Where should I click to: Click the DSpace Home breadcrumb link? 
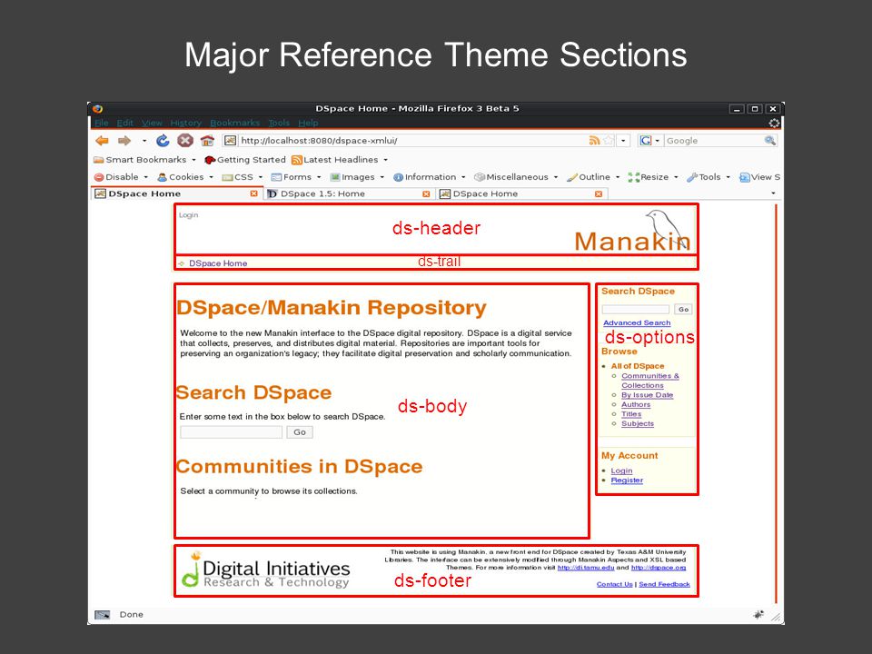[x=218, y=263]
